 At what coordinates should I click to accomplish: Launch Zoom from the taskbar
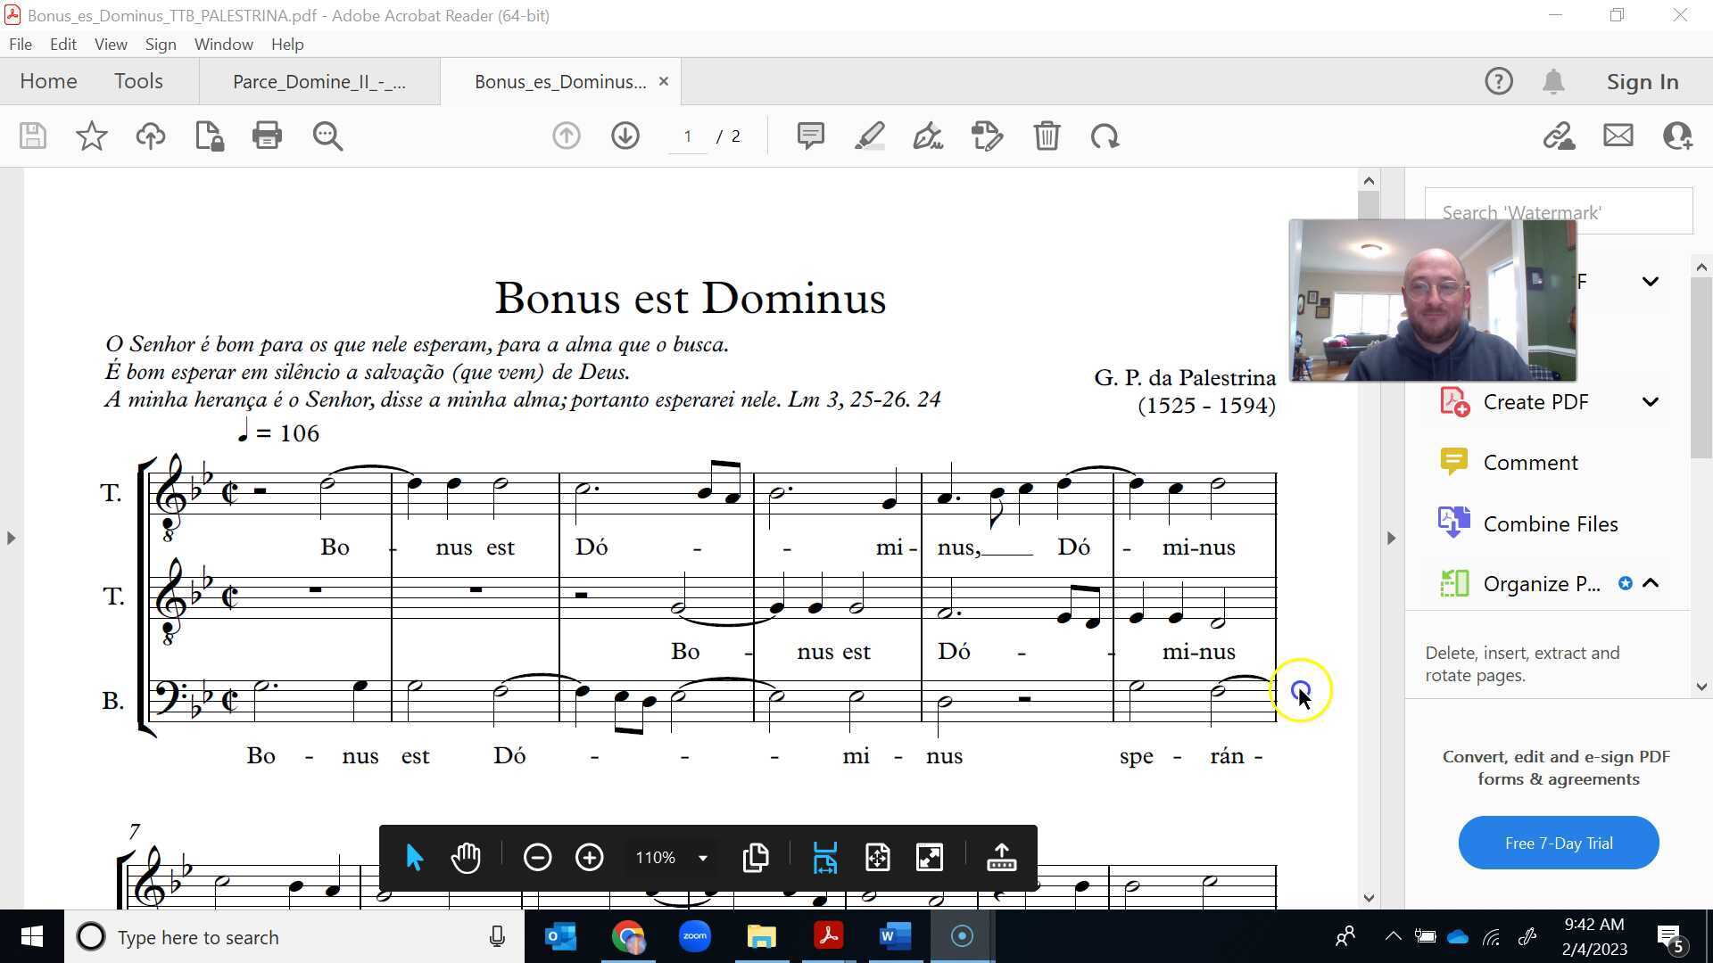(x=694, y=936)
